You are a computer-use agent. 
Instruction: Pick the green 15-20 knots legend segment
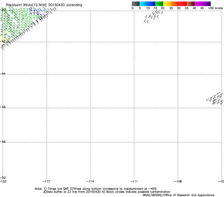pos(159,4)
